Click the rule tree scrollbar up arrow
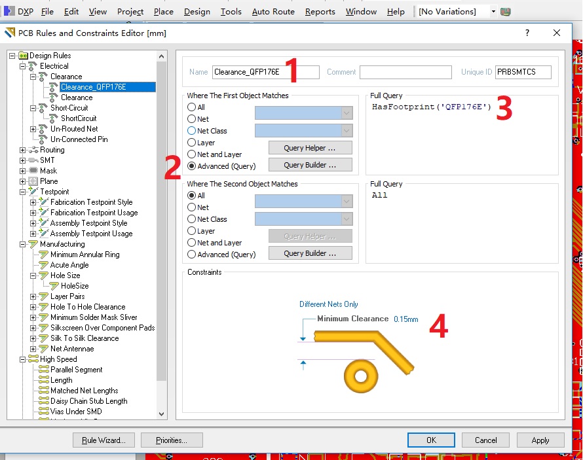Screen dimensions: 583x460 pyautogui.click(x=161, y=56)
